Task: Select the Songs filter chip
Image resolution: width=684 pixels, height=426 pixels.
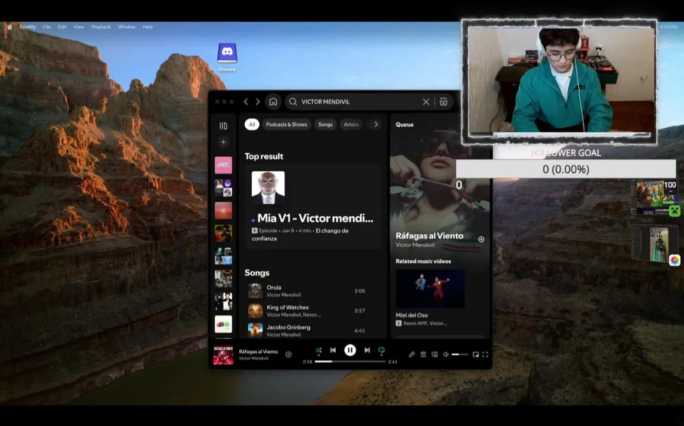Action: tap(325, 124)
